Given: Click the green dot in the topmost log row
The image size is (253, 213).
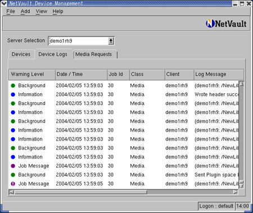Looking at the screenshot, I should pos(13,85).
